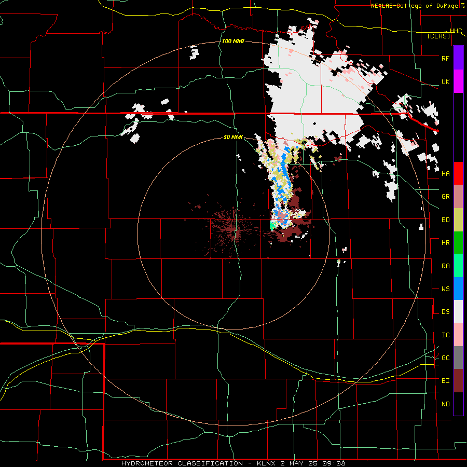Click the HA legend label
The image size is (467, 467).
(x=445, y=173)
